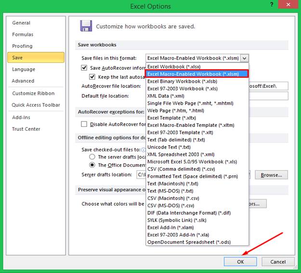Click the info icon beside Save checked-out files
The height and width of the screenshot is (273, 301).
click(x=144, y=150)
